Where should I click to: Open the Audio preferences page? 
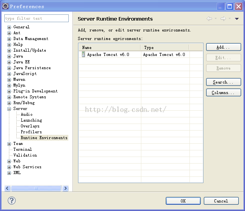(26, 115)
